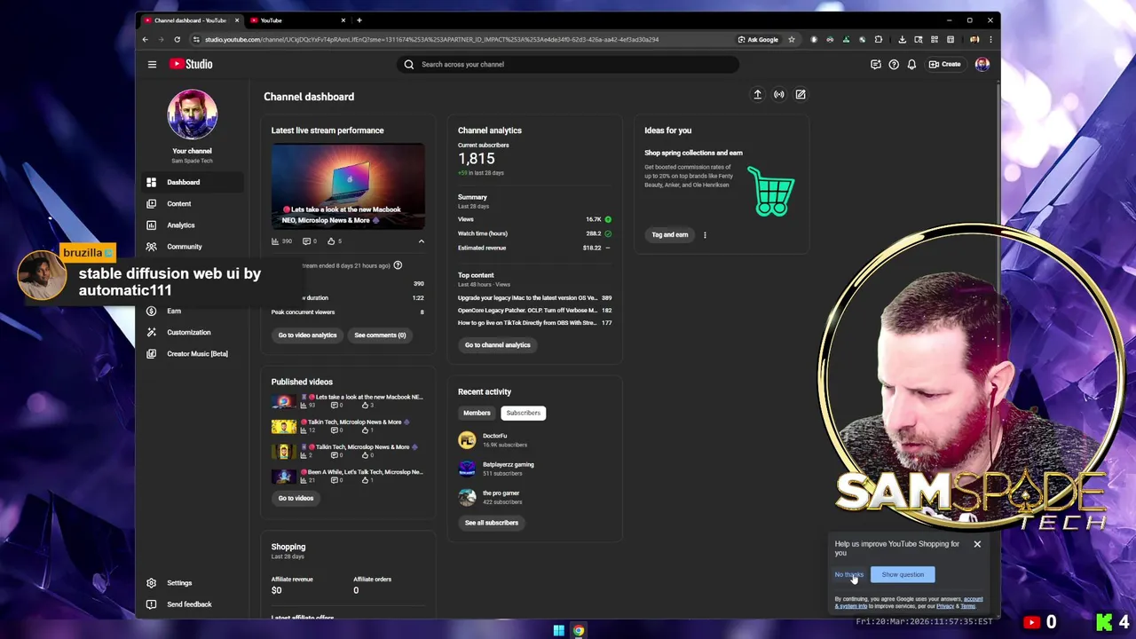This screenshot has height=639, width=1136.
Task: Open Chrome three-dot menu
Action: click(990, 39)
